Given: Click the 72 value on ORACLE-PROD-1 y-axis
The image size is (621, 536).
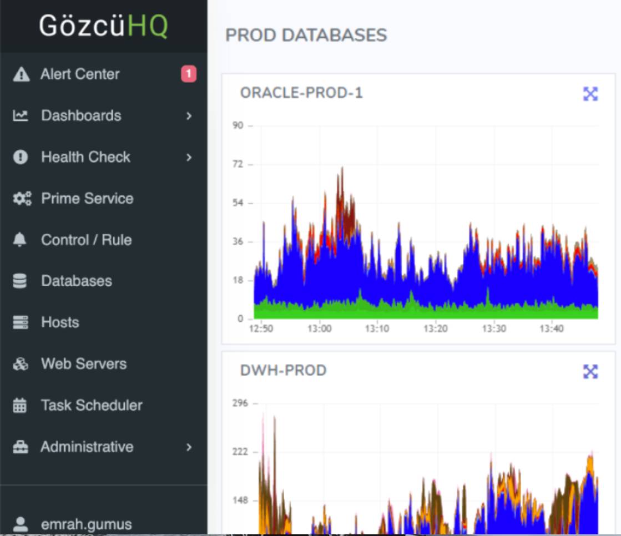Looking at the screenshot, I should pyautogui.click(x=238, y=164).
